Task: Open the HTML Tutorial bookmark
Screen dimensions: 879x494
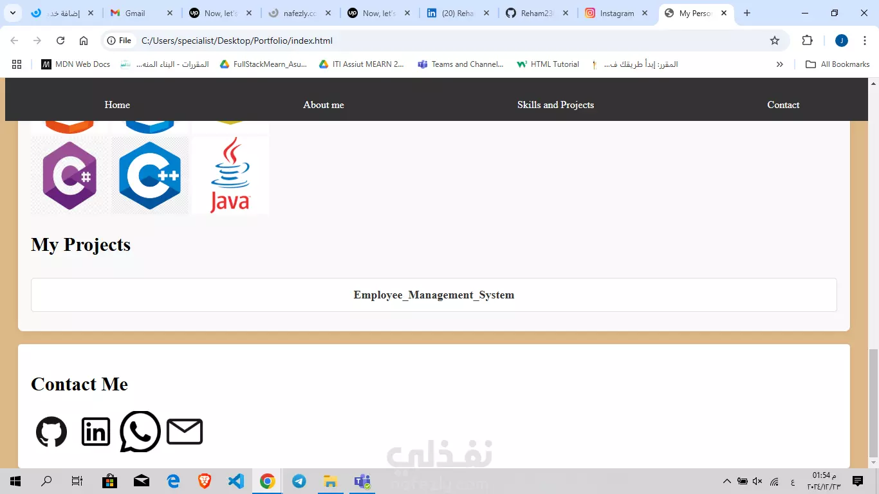Action: coord(548,64)
